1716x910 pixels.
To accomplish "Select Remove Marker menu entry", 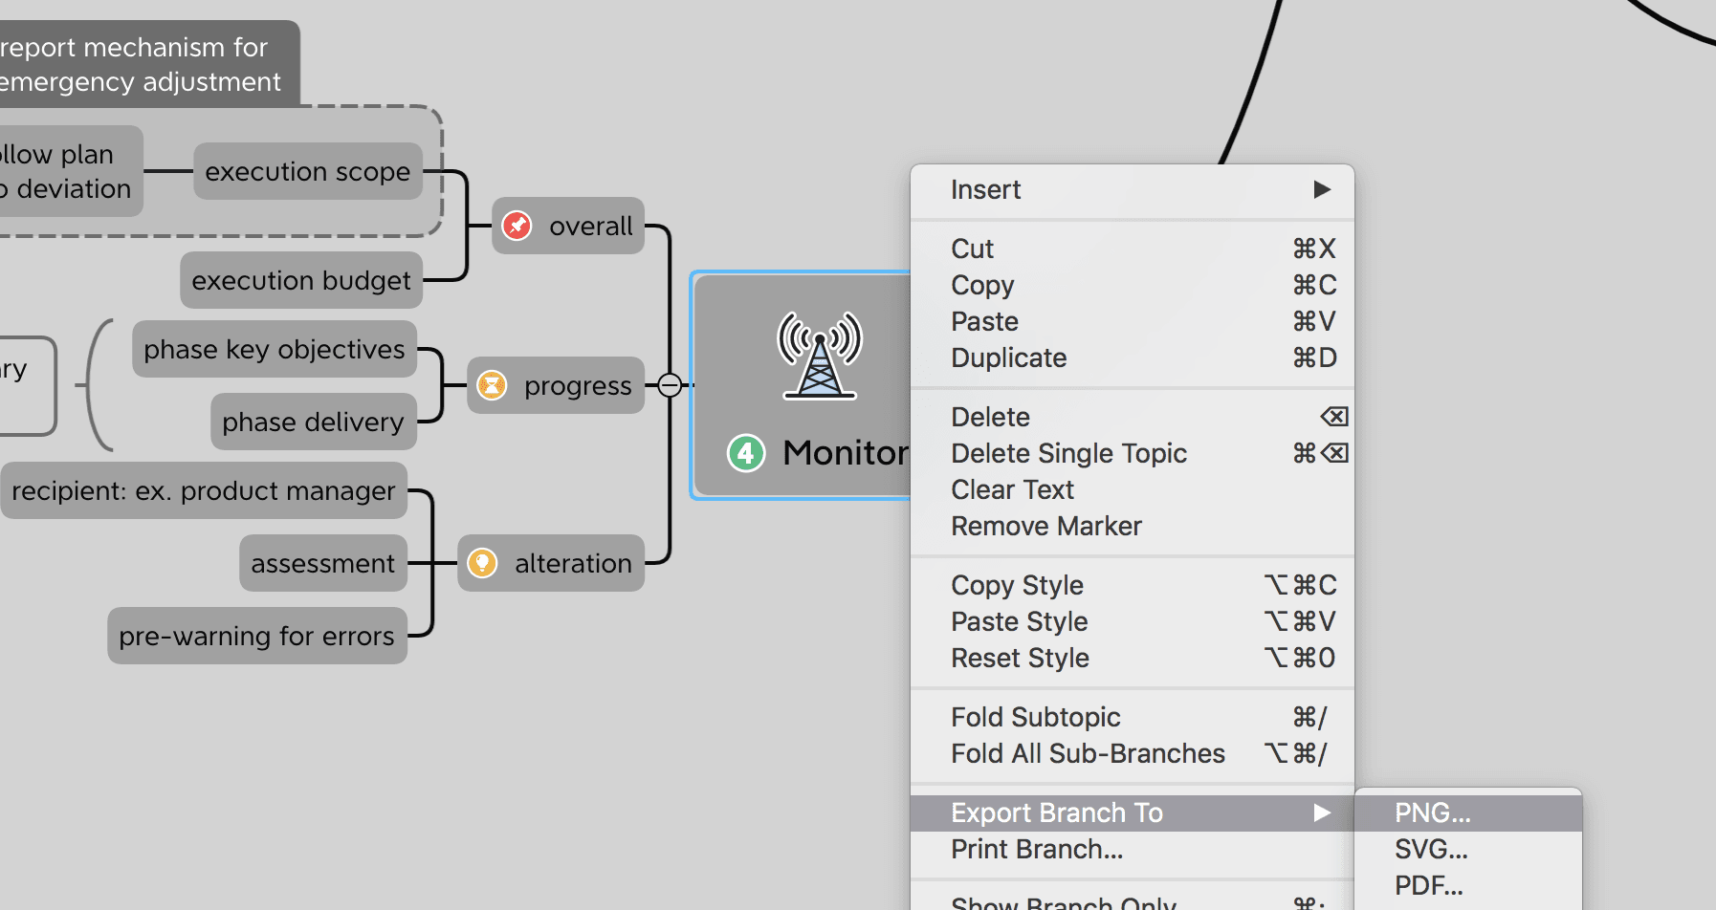I will (1133, 526).
